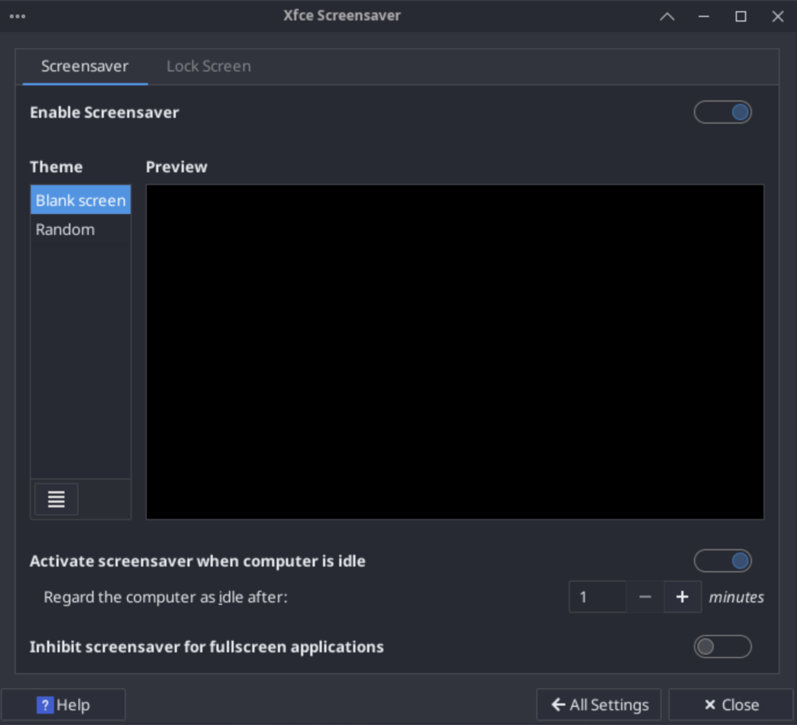
Task: Switch to the Screensaver tab
Action: [x=85, y=67]
